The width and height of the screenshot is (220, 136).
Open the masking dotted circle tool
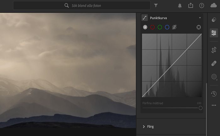tap(214, 77)
